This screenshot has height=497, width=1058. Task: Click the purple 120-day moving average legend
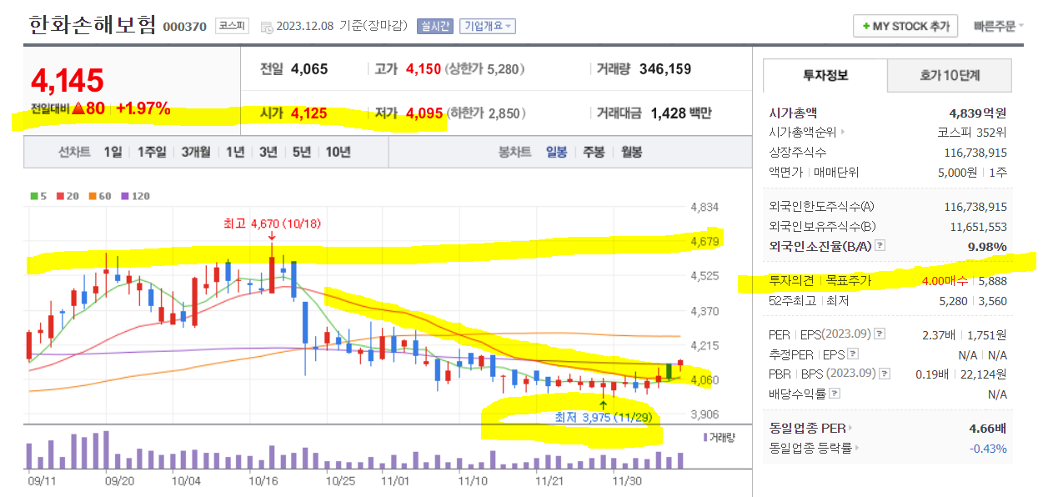136,196
